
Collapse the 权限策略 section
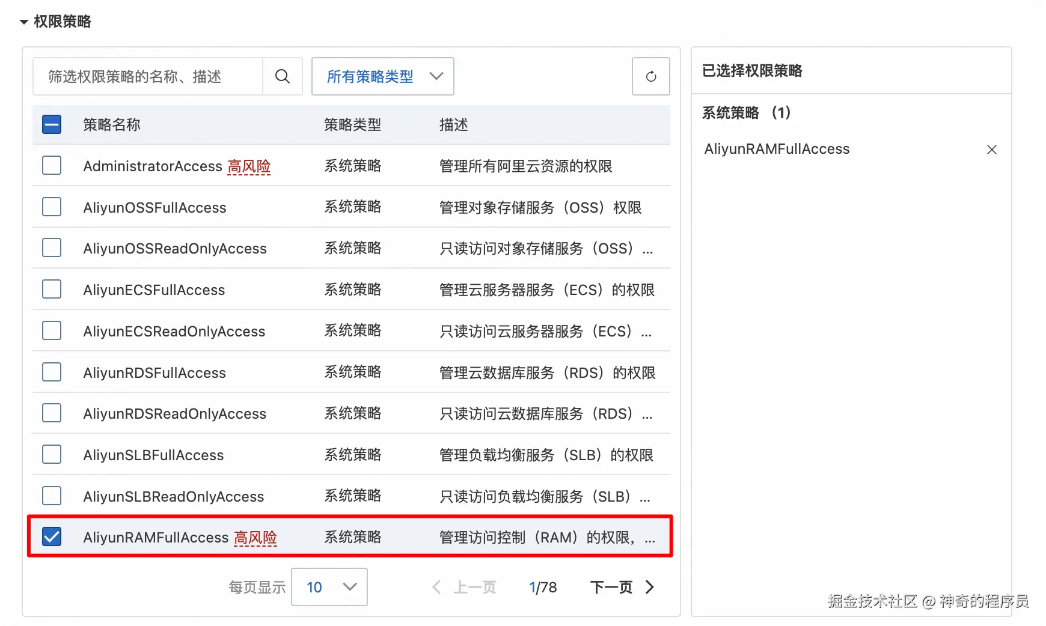24,22
